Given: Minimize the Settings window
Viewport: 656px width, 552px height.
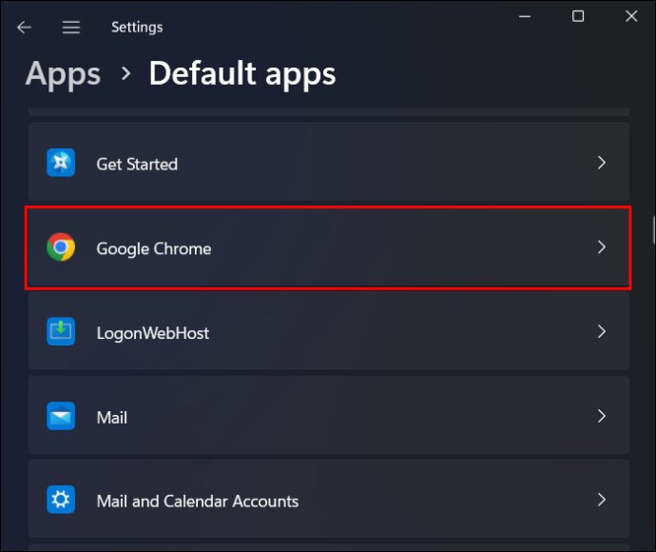Looking at the screenshot, I should [525, 16].
